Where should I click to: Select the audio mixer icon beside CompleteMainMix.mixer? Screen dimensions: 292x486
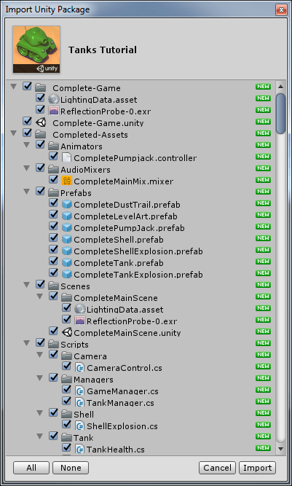(66, 181)
